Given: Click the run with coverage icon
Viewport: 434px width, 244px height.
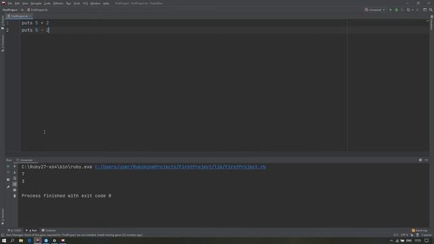Looking at the screenshot, I should [x=402, y=9].
